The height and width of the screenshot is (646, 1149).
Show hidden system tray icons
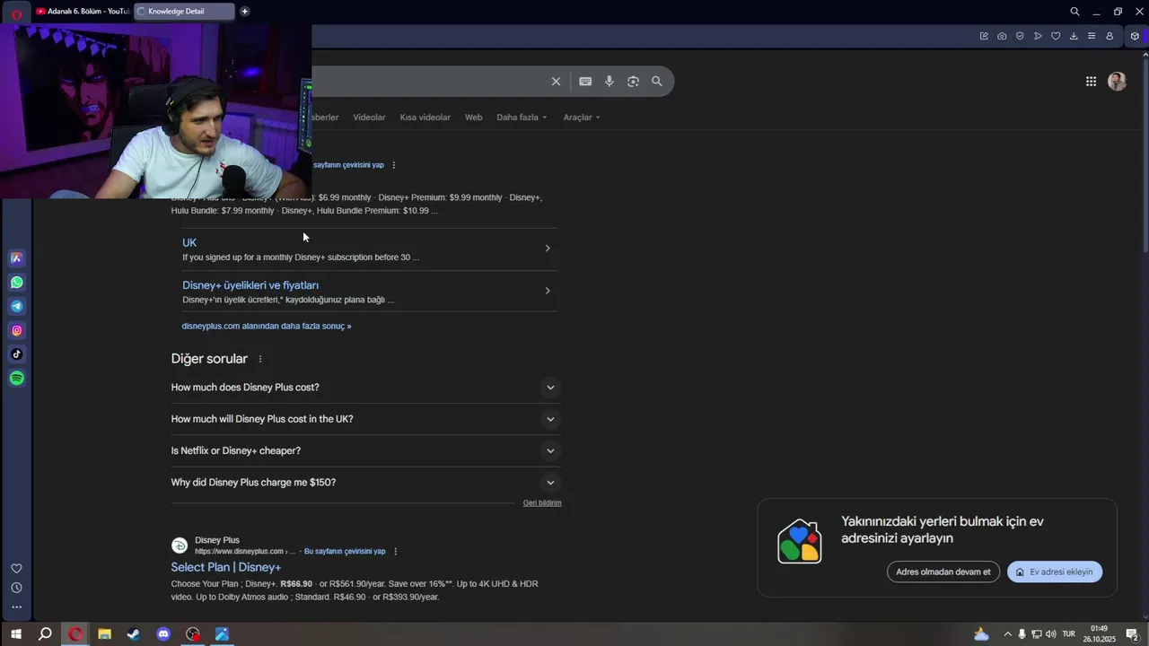tap(1007, 634)
